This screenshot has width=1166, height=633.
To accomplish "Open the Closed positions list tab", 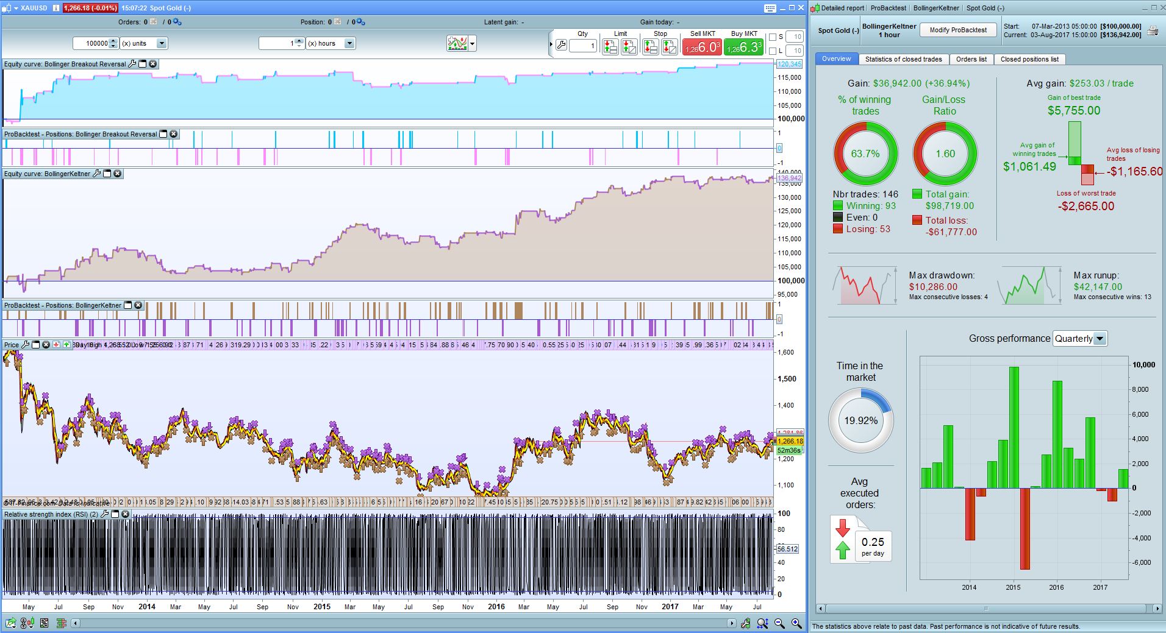I will (1029, 59).
